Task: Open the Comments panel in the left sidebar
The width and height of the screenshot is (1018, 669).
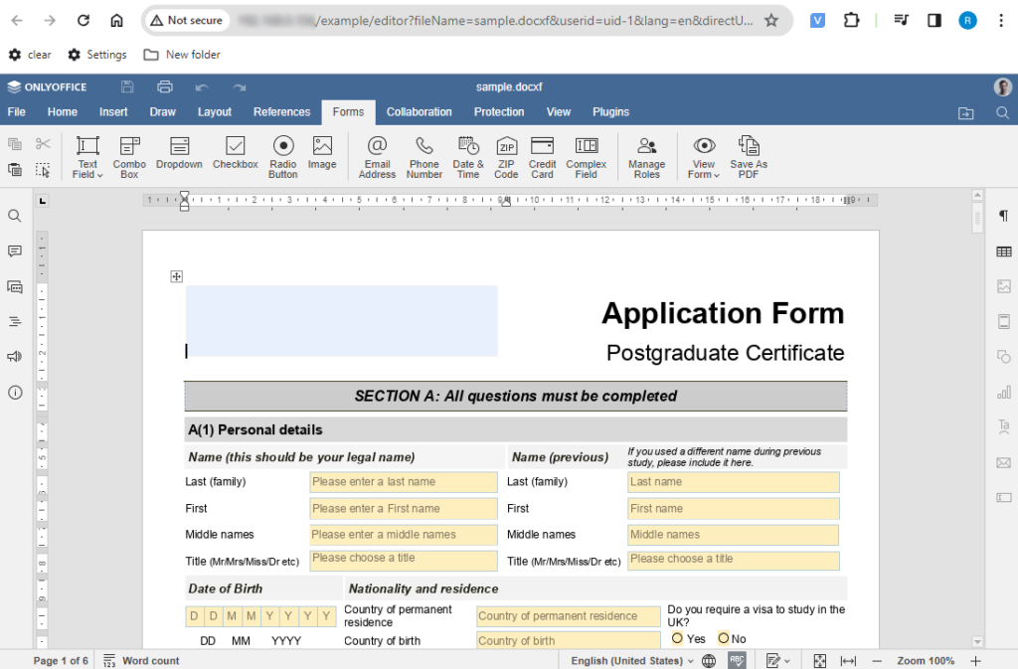Action: pos(14,251)
